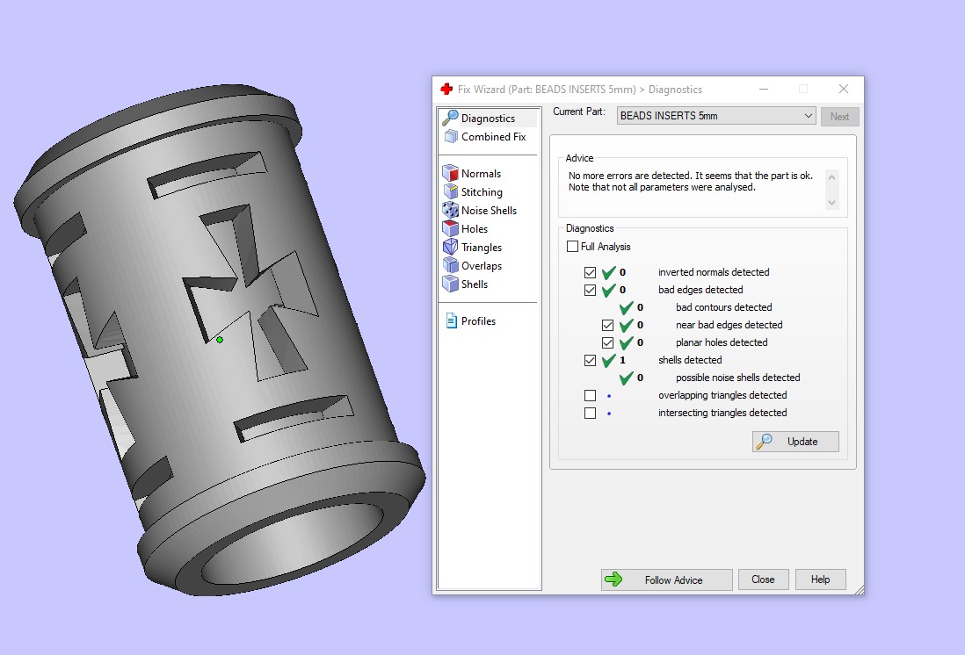
Task: Click the 'intersecting triangles detected' label
Action: click(722, 413)
